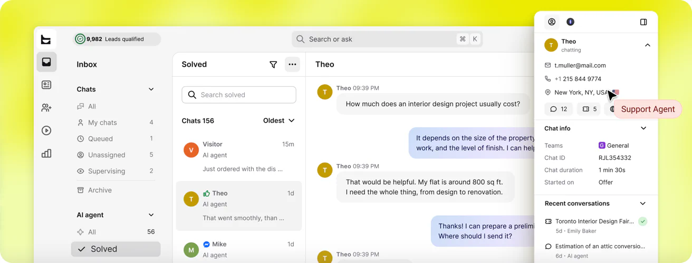This screenshot has height=263, width=692.
Task: Click the Started on Offer value
Action: pos(605,183)
